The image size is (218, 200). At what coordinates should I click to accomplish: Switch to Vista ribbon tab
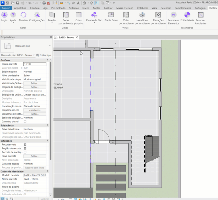tap(154, 8)
